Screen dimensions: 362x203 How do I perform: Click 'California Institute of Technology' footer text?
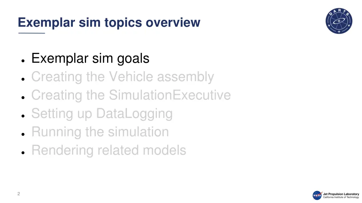[341, 197]
